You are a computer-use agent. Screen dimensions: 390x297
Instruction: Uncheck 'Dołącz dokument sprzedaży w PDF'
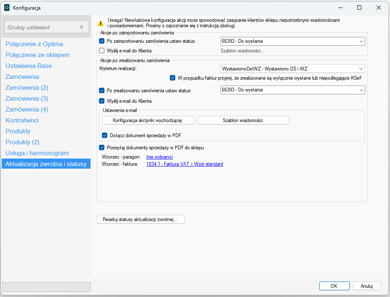coord(105,135)
